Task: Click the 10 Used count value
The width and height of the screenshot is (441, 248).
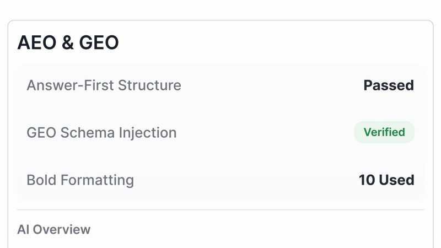Action: [386, 180]
